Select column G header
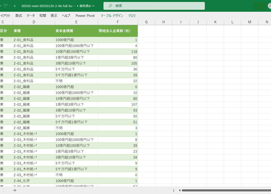The width and height of the screenshot is (271, 194). 146,22
